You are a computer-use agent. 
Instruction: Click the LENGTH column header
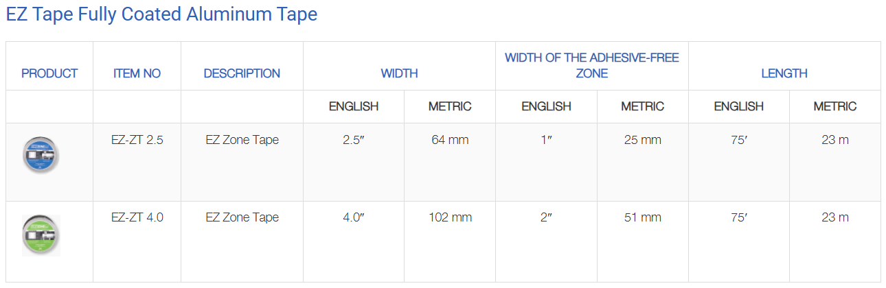(784, 73)
